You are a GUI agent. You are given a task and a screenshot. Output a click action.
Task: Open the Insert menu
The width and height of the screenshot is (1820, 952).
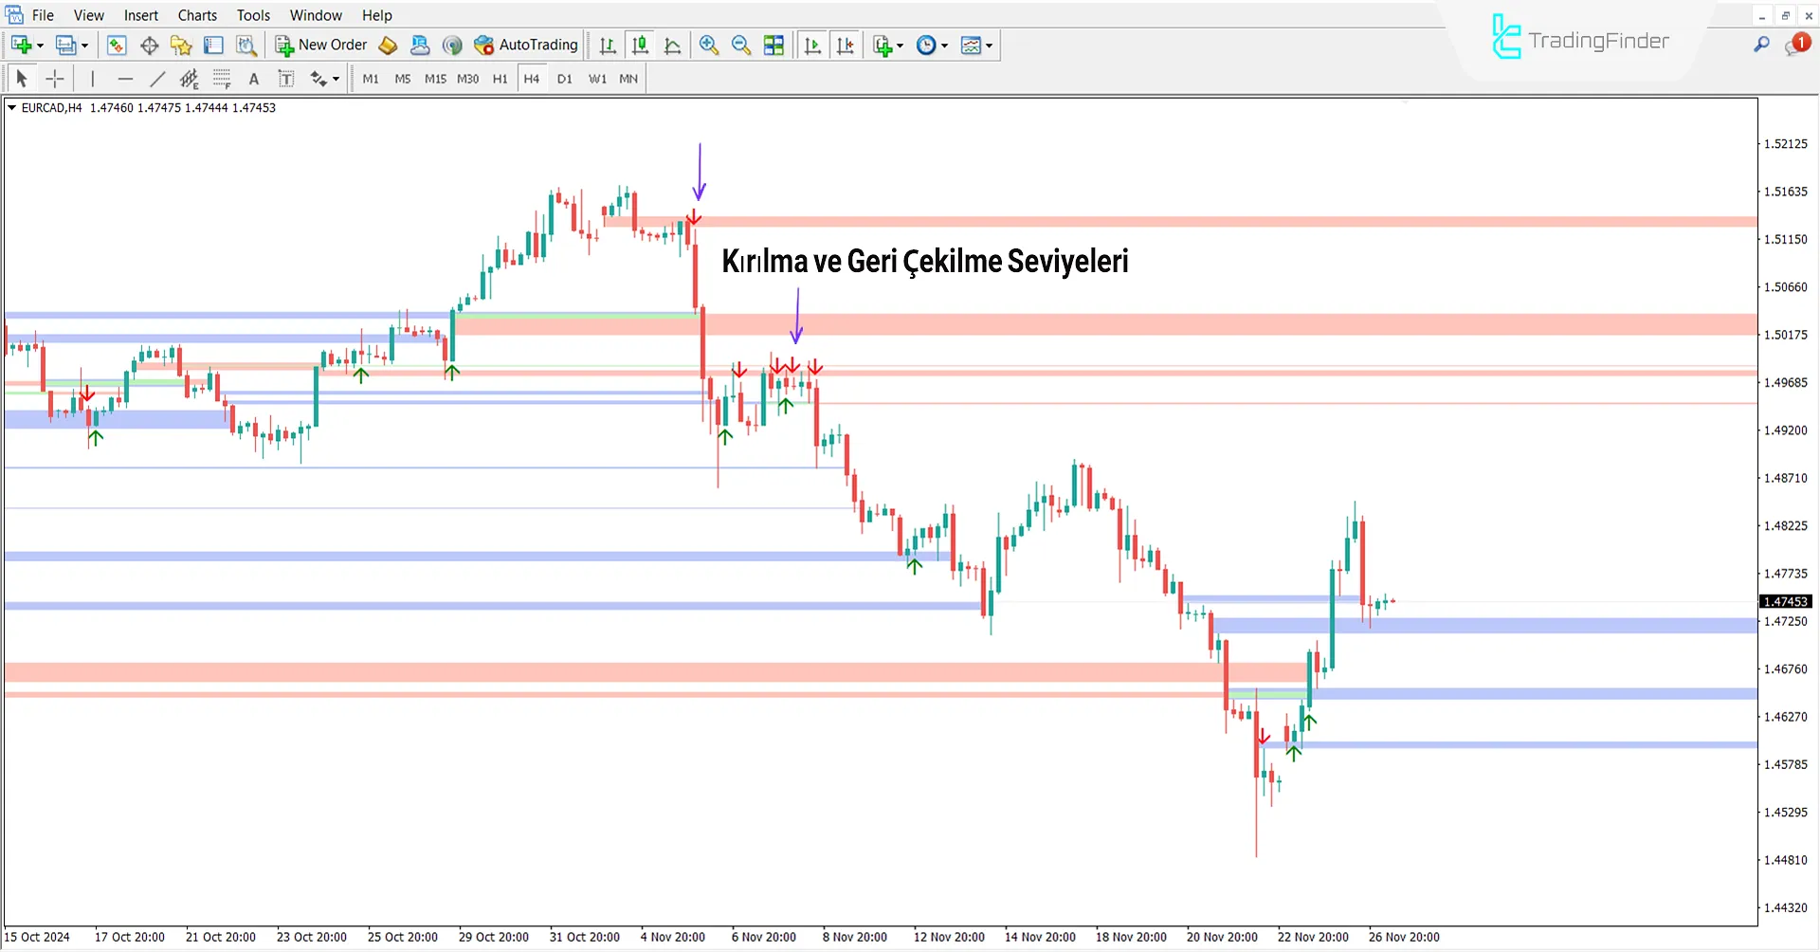point(141,15)
